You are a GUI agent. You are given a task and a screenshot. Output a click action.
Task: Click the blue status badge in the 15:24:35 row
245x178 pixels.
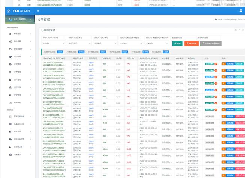[x=209, y=77]
